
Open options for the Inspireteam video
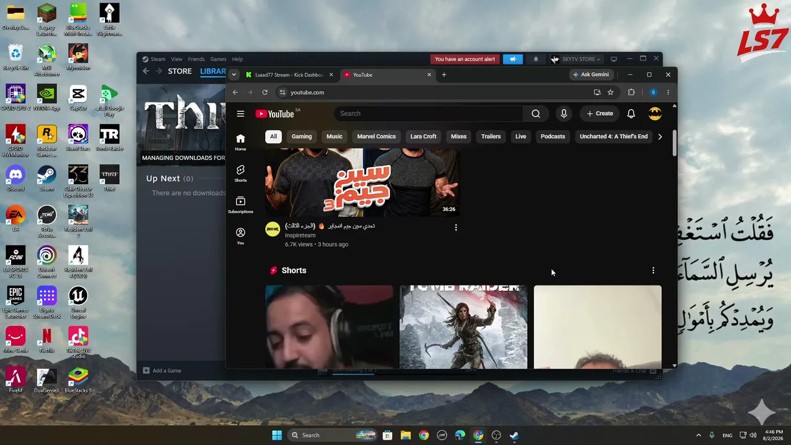pos(456,227)
